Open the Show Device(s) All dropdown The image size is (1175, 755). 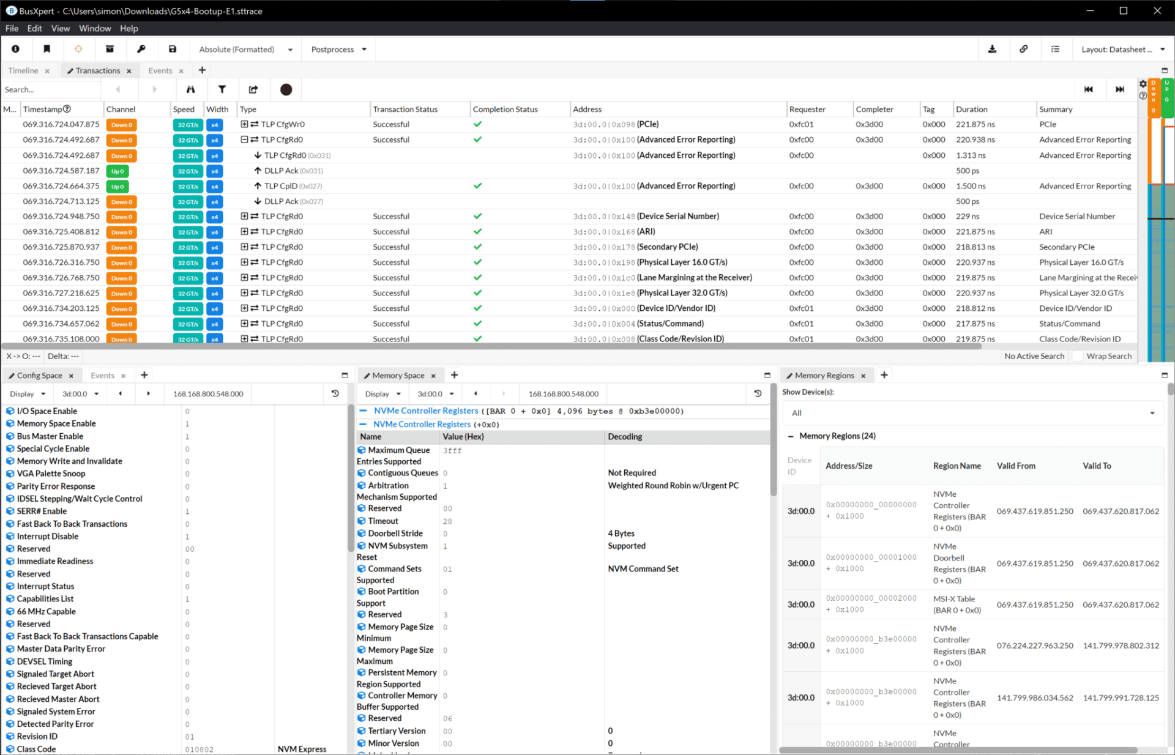[972, 413]
